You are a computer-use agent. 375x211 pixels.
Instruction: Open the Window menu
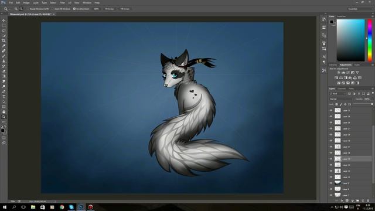[87, 2]
